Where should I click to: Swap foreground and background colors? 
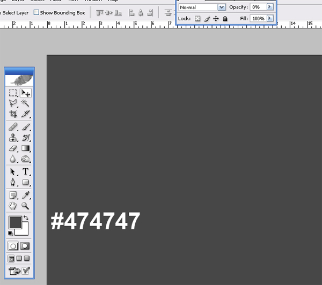26,217
